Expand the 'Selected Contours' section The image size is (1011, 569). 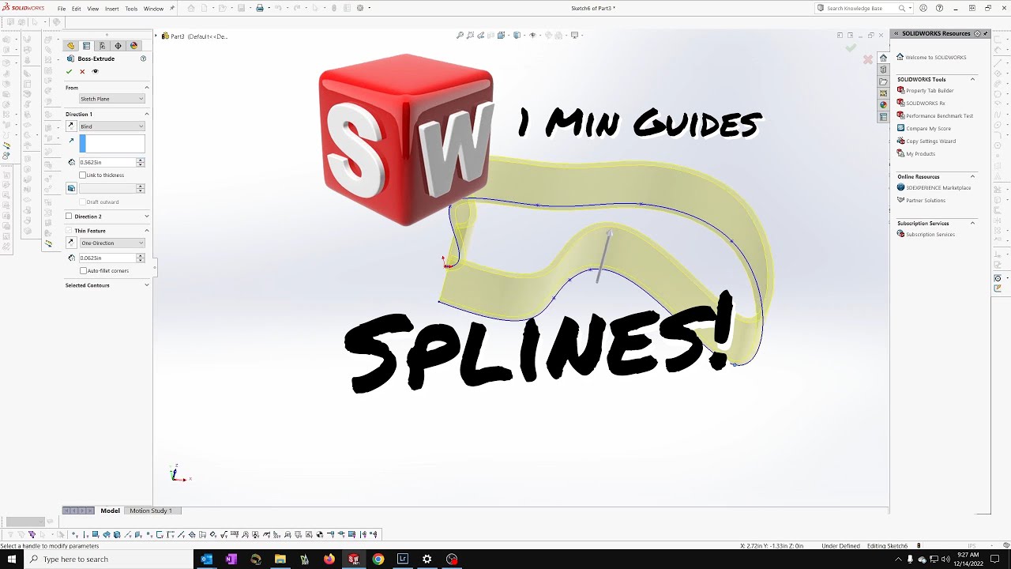146,285
